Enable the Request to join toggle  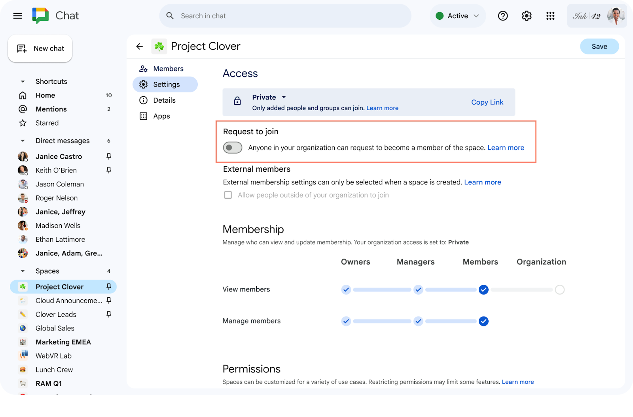click(232, 147)
